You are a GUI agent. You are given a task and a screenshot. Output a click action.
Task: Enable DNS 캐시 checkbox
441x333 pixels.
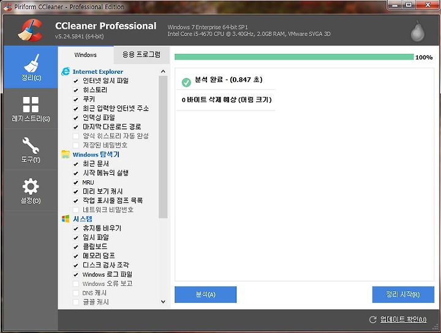coord(76,293)
